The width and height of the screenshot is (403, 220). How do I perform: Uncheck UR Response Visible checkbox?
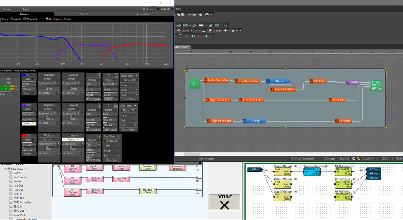coord(47,19)
